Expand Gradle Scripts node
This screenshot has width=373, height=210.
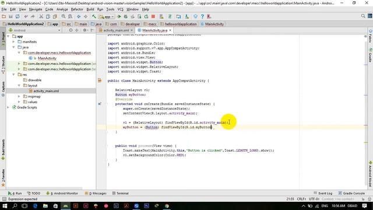(x=8, y=107)
